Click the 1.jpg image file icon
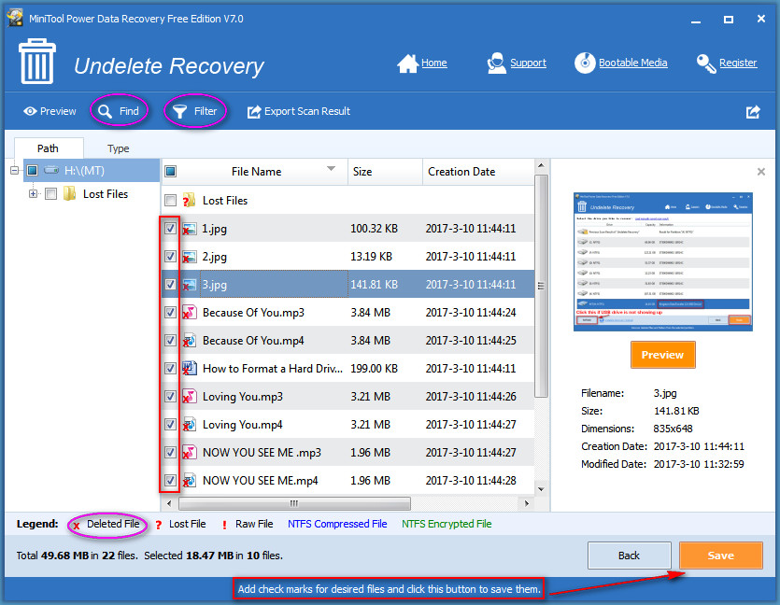This screenshot has width=780, height=605. (x=189, y=229)
